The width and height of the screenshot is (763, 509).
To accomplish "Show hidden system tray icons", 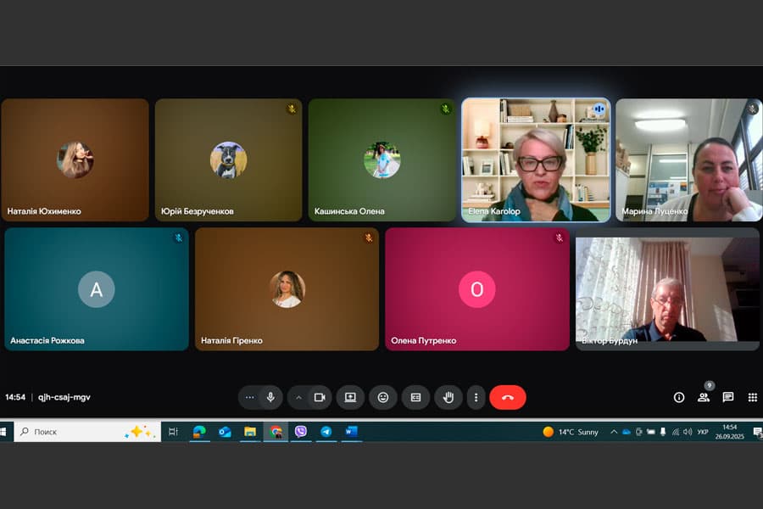I will [x=614, y=432].
